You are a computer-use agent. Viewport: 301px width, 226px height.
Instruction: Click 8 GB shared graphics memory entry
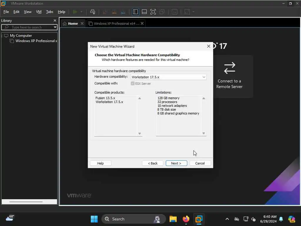click(178, 113)
